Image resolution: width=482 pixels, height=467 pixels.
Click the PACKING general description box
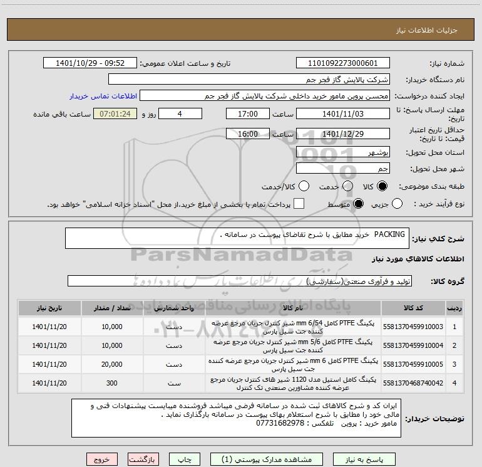237,238
